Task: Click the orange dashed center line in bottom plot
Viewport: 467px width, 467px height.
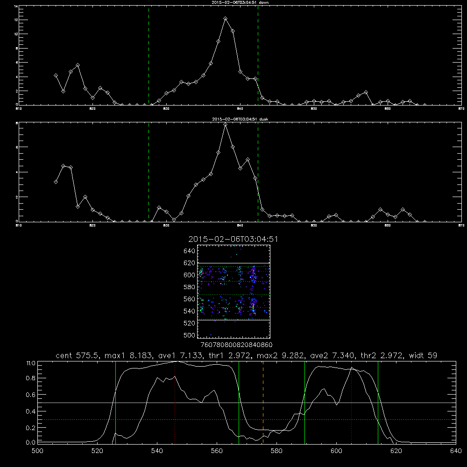Action: pyautogui.click(x=263, y=402)
